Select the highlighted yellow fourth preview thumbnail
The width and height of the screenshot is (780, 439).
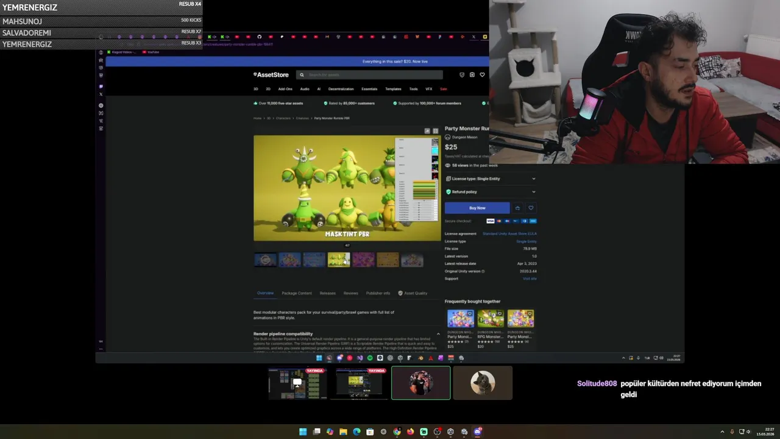[339, 260]
